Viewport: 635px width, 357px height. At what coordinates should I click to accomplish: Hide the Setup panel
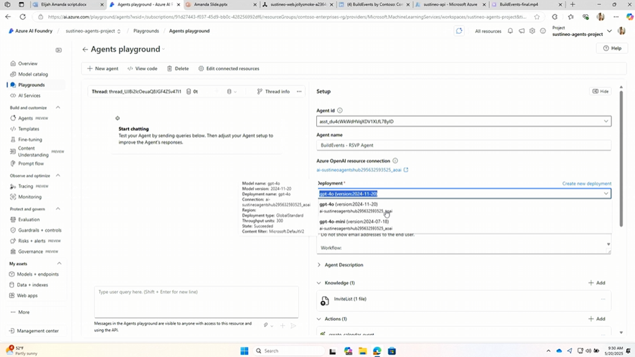tap(600, 91)
